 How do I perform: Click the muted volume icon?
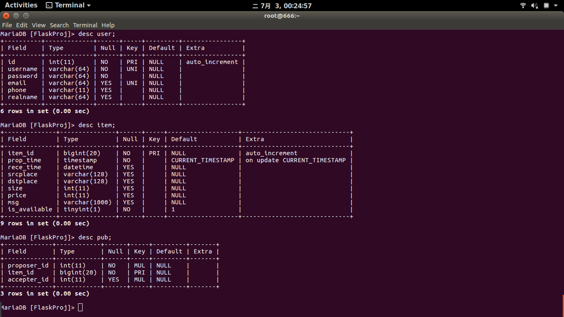coord(535,5)
